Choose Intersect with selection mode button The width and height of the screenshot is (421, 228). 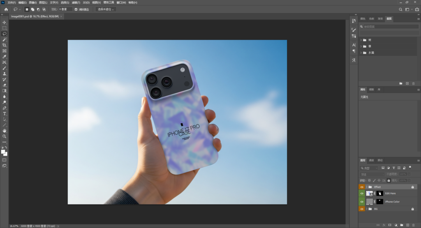(44, 9)
